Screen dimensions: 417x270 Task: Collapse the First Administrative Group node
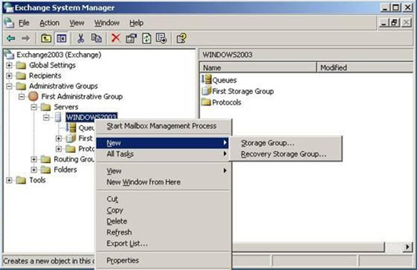coord(21,97)
